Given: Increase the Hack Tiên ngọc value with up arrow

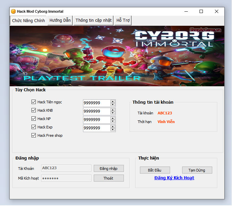Looking at the screenshot, I should (113, 102).
